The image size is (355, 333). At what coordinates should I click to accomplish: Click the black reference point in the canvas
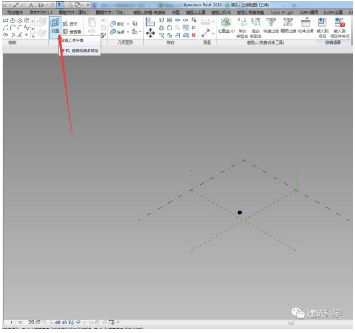239,212
